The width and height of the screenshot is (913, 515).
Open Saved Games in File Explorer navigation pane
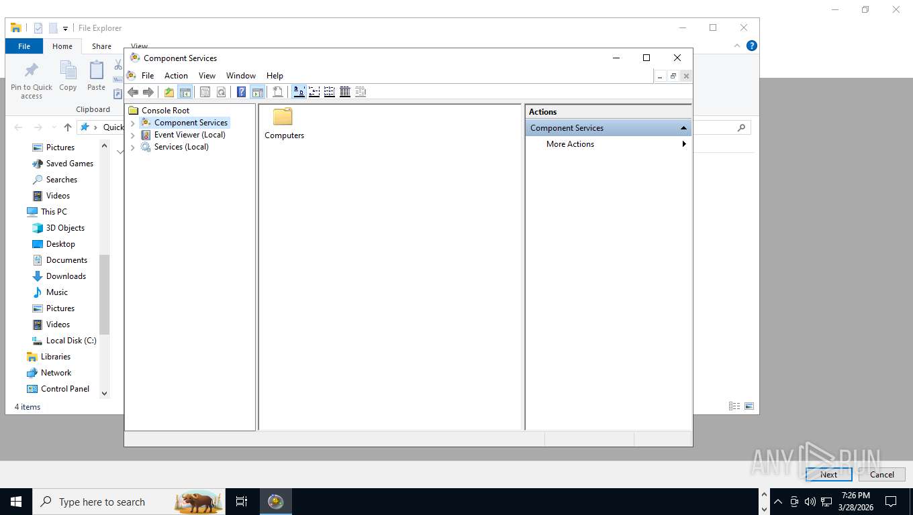pos(69,164)
